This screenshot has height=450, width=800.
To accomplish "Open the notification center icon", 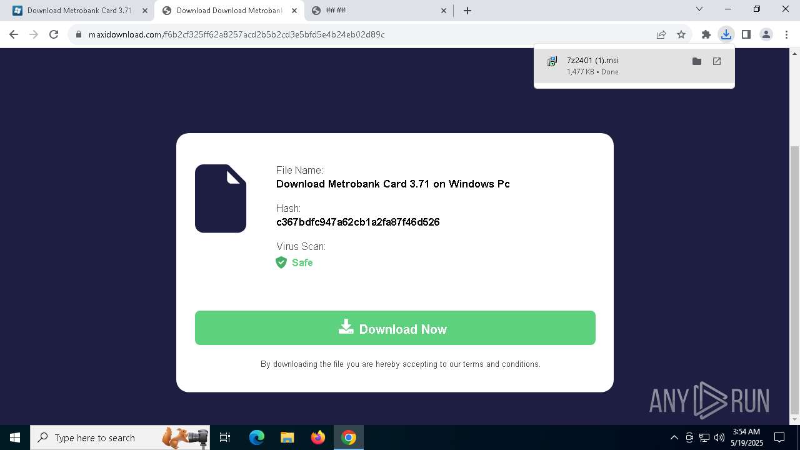I will 779,437.
